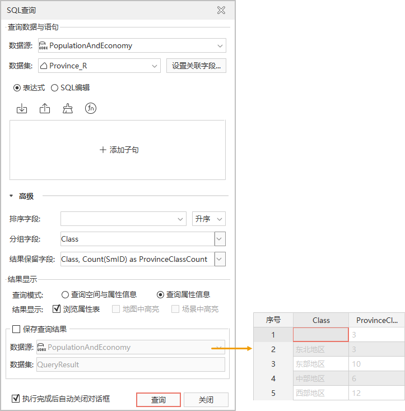Click the clear expression broom icon
405x411 pixels.
(68, 109)
